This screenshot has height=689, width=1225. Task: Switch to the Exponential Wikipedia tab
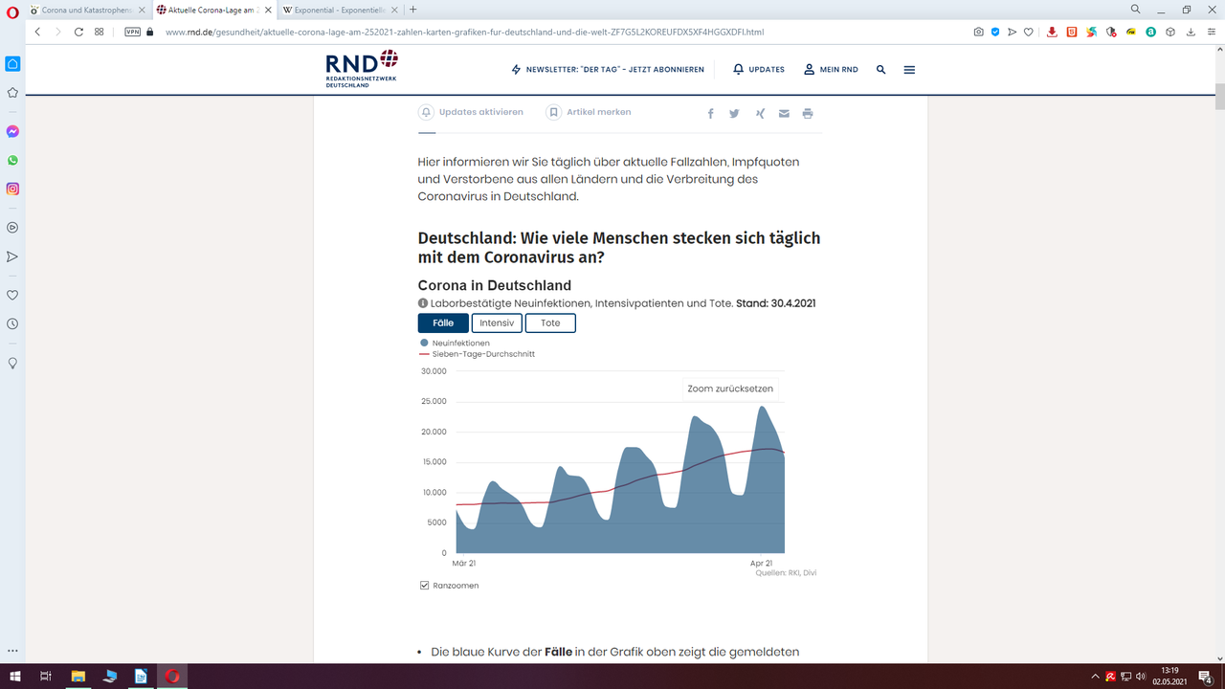(x=339, y=10)
